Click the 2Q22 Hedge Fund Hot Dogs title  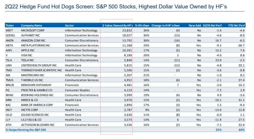coord(116,7)
